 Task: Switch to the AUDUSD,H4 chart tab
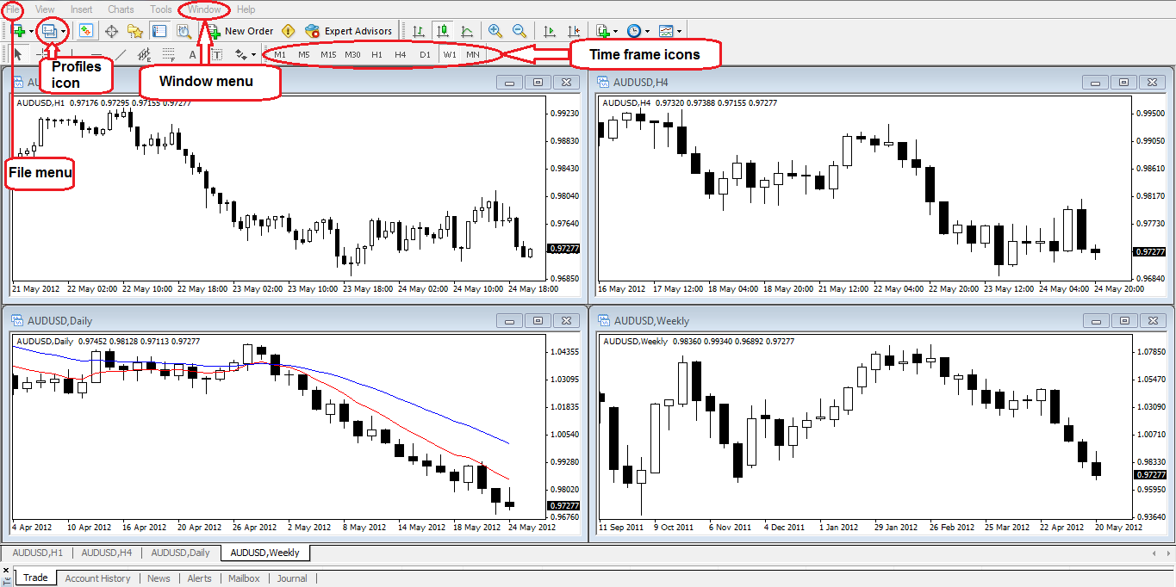coord(107,553)
